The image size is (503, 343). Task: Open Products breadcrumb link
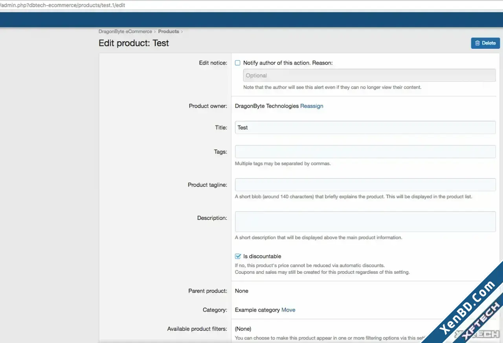[169, 31]
